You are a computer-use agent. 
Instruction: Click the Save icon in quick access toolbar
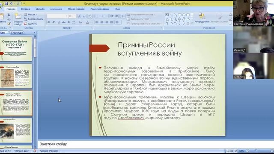point(7,3)
